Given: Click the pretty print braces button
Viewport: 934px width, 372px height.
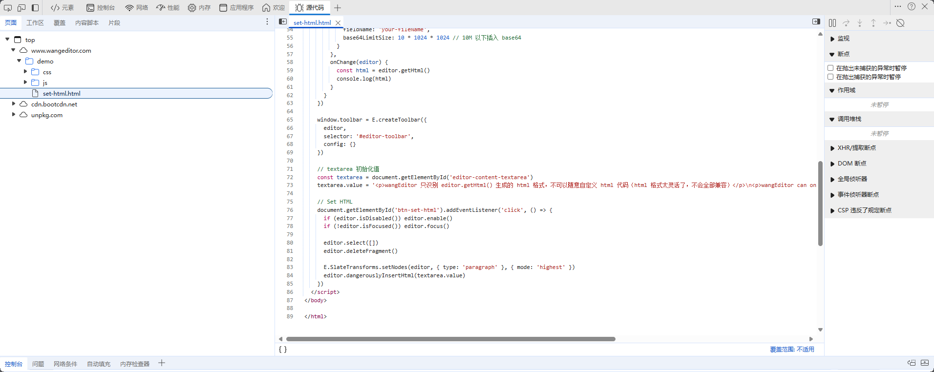Looking at the screenshot, I should [x=283, y=350].
